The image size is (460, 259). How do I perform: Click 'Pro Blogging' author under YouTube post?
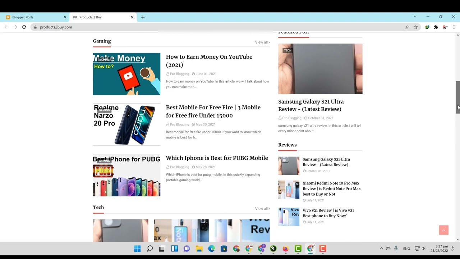[179, 74]
